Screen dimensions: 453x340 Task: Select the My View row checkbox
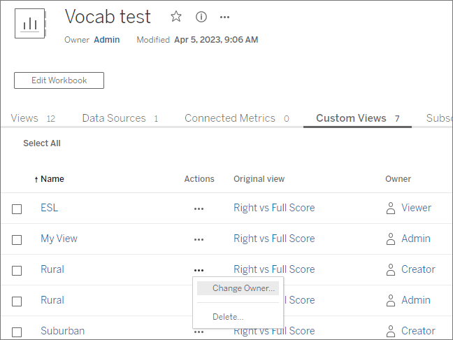(x=17, y=239)
